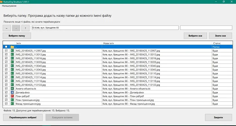Screen dimensions: 236x126
Task: Click the folder path field with Хрещатик 66
Action: pos(105,28)
